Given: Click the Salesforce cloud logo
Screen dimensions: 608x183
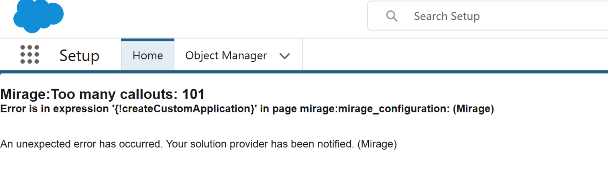Looking at the screenshot, I should [39, 16].
